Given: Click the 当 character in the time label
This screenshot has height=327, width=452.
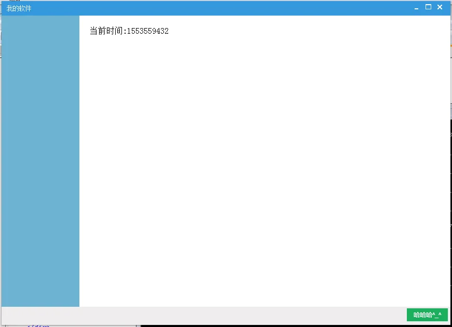Looking at the screenshot, I should pyautogui.click(x=94, y=31).
